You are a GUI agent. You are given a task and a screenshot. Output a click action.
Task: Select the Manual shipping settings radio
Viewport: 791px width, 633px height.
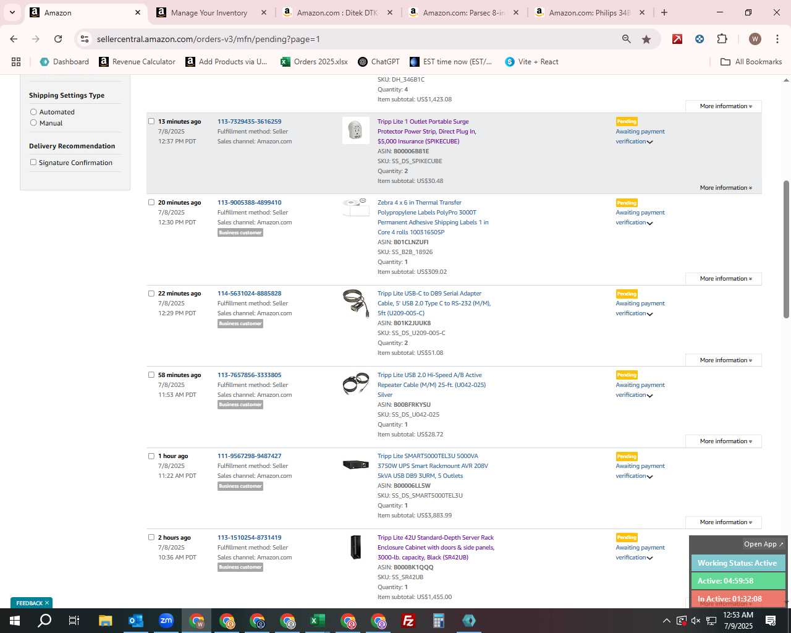point(33,123)
